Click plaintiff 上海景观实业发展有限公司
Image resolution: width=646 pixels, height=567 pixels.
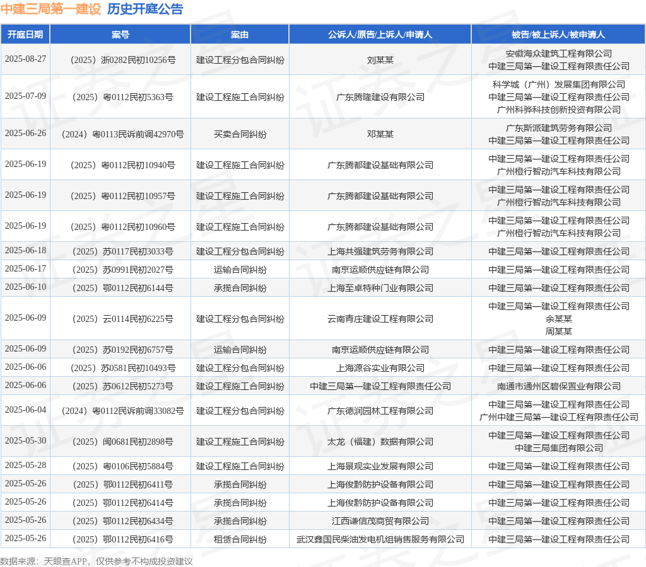380,466
